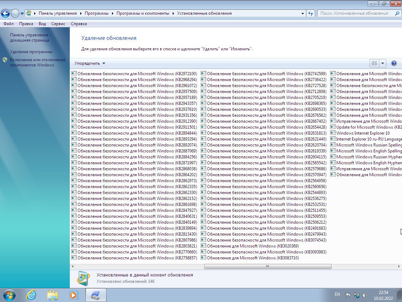This screenshot has height=302, width=402.
Task: Expand the view options dropdown arrow
Action: (382, 63)
